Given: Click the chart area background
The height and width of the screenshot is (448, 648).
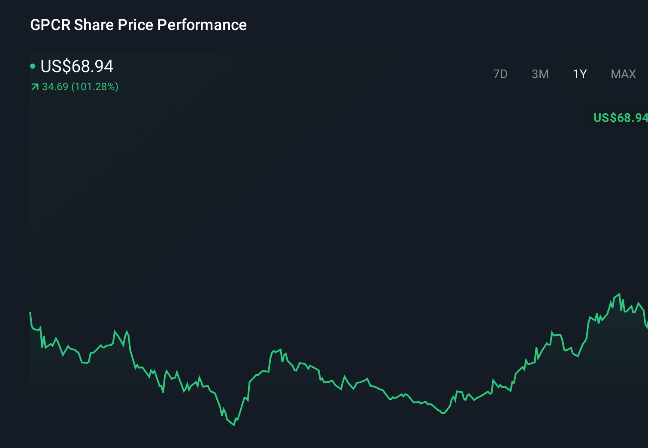Looking at the screenshot, I should pyautogui.click(x=300, y=215).
